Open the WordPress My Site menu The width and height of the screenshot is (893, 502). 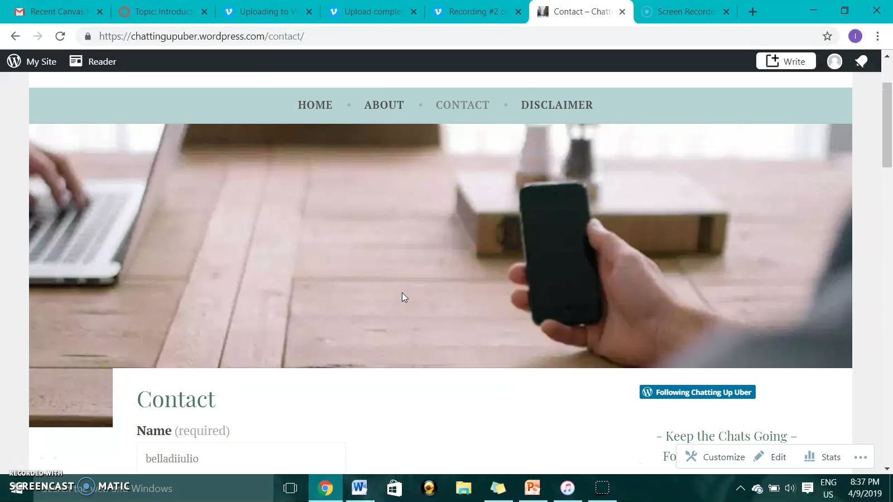(32, 61)
